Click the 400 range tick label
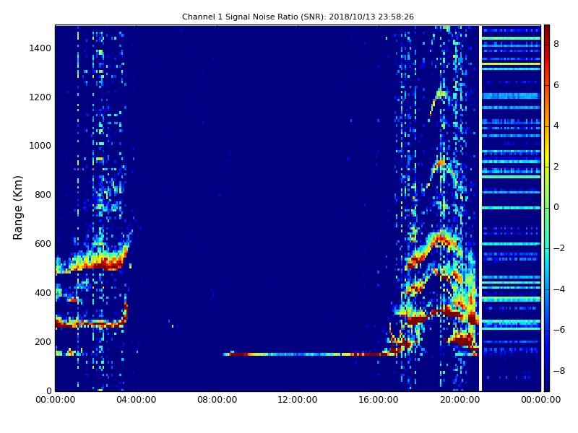The width and height of the screenshot is (578, 433). pos(43,293)
